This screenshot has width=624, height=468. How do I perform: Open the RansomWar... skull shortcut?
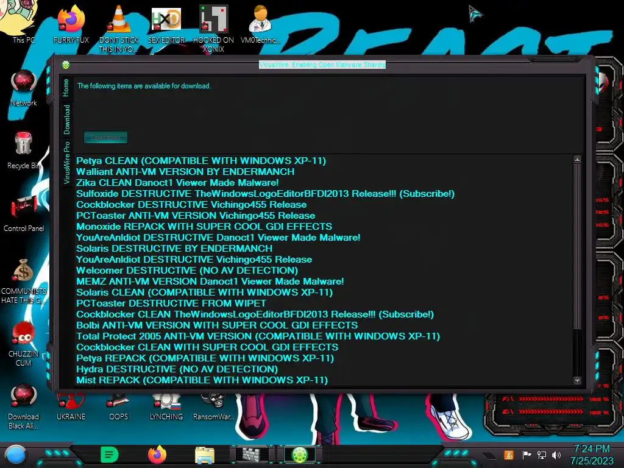tap(213, 408)
